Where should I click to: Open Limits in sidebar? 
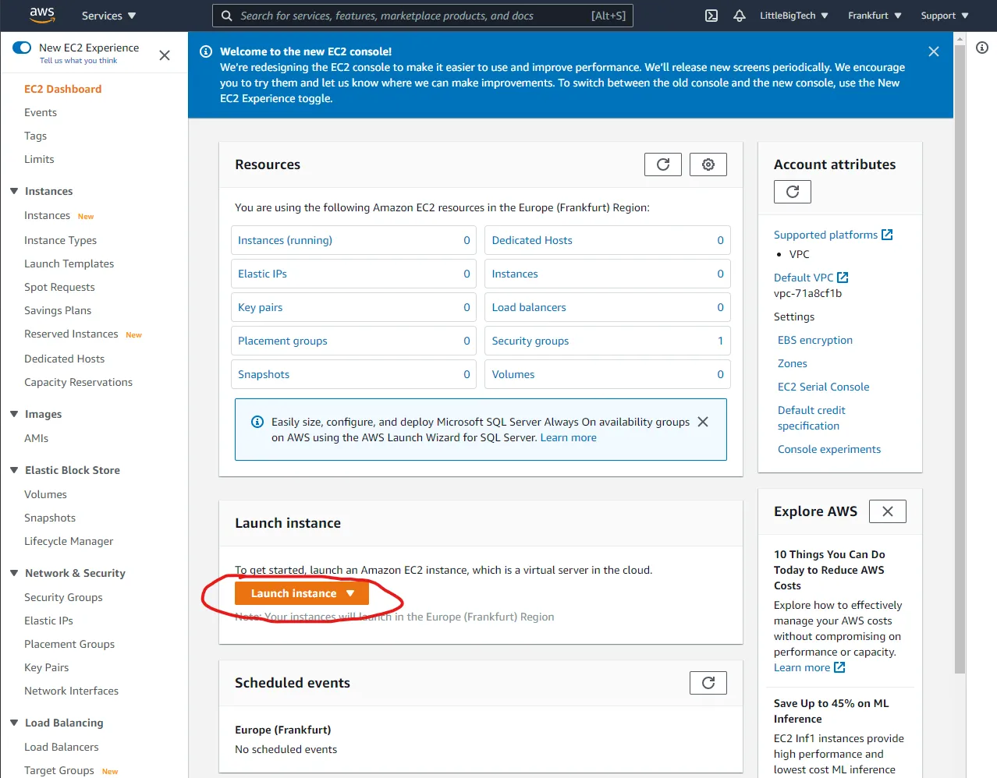(39, 159)
